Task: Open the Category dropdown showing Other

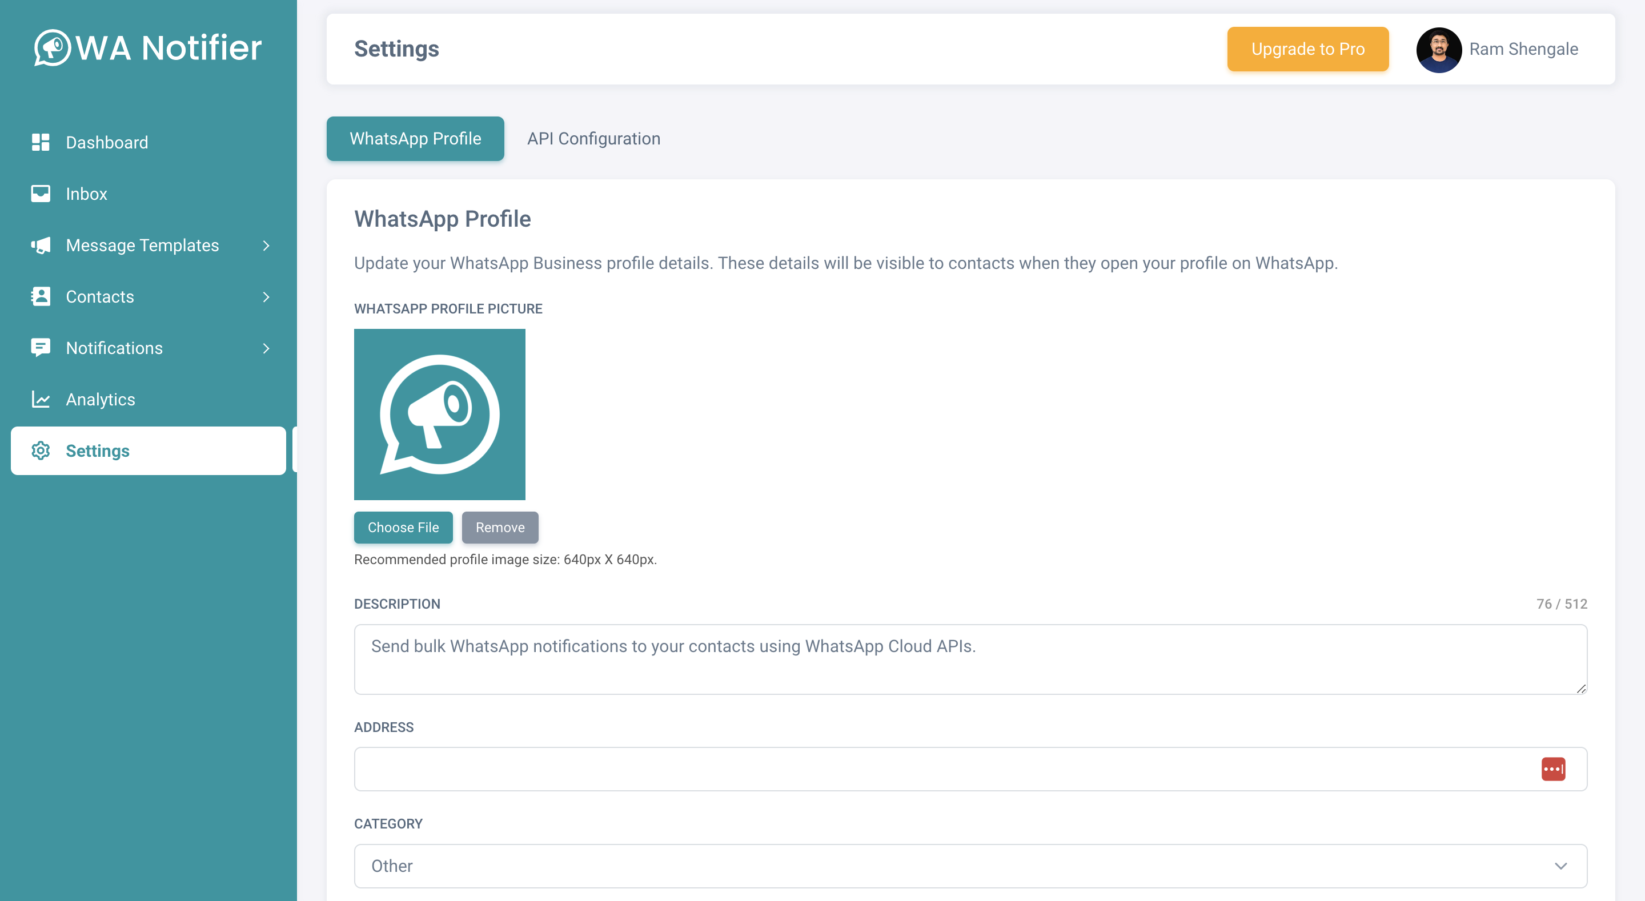Action: 970,866
